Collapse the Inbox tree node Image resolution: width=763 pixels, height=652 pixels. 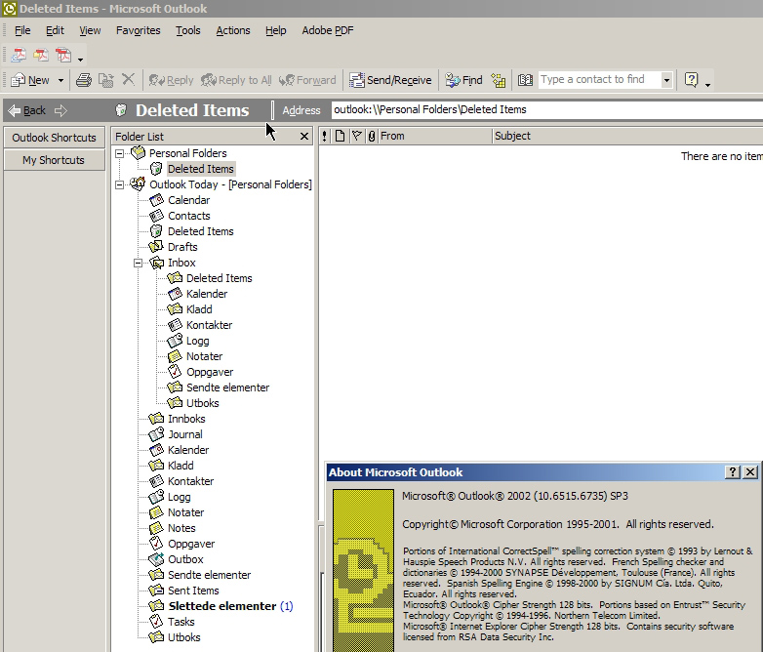[139, 263]
